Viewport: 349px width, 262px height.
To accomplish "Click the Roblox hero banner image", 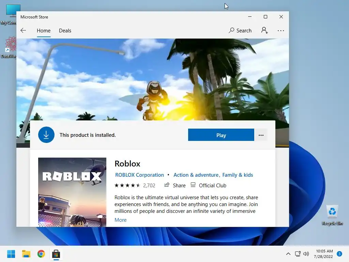I will click(x=153, y=79).
